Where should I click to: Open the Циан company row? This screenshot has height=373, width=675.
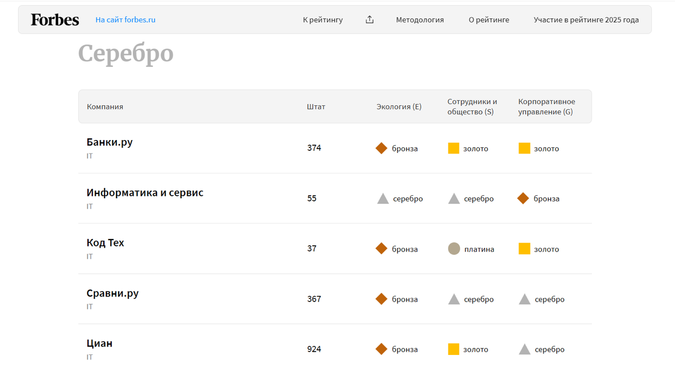tap(335, 349)
